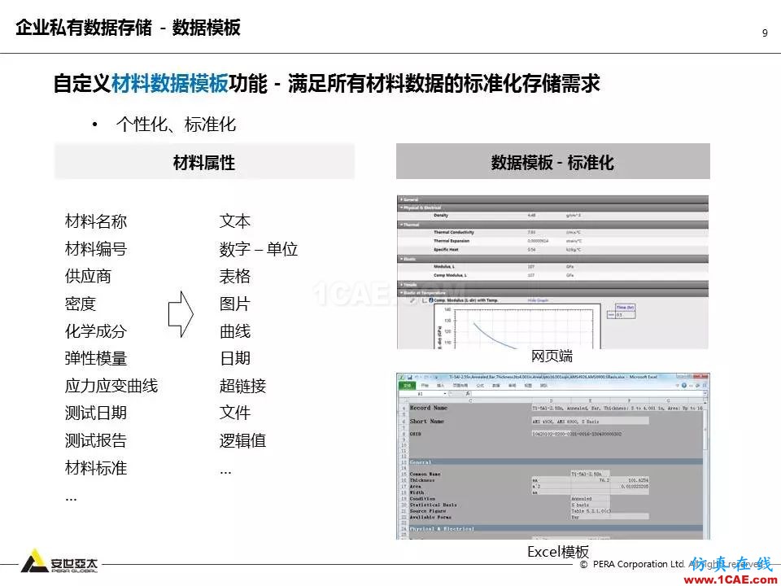
Task: Select the Record Name cell in Excel
Action: [429, 408]
